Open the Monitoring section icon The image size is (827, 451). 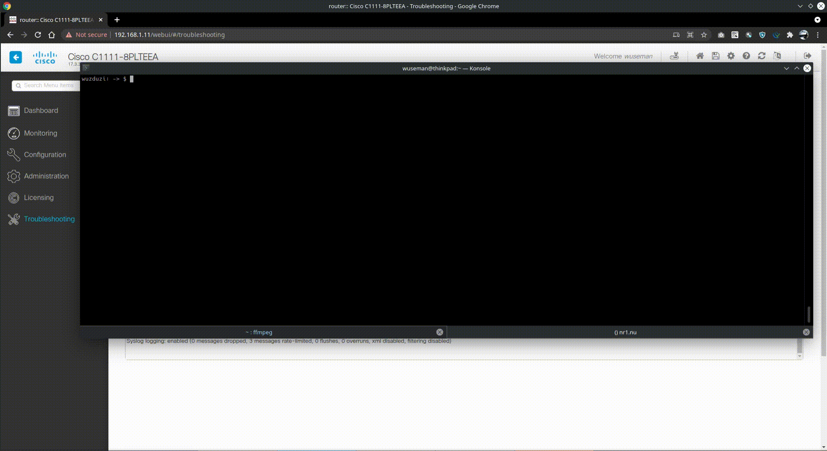pos(13,133)
